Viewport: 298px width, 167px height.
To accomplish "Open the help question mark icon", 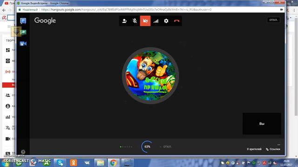I will coord(23,152).
